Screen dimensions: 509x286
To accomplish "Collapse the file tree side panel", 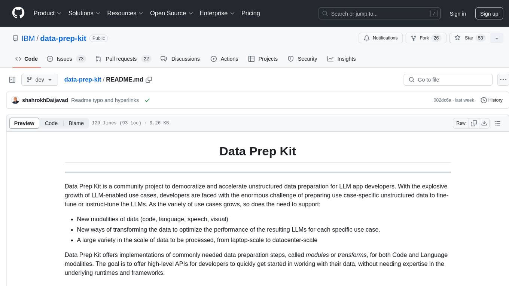I will (12, 80).
